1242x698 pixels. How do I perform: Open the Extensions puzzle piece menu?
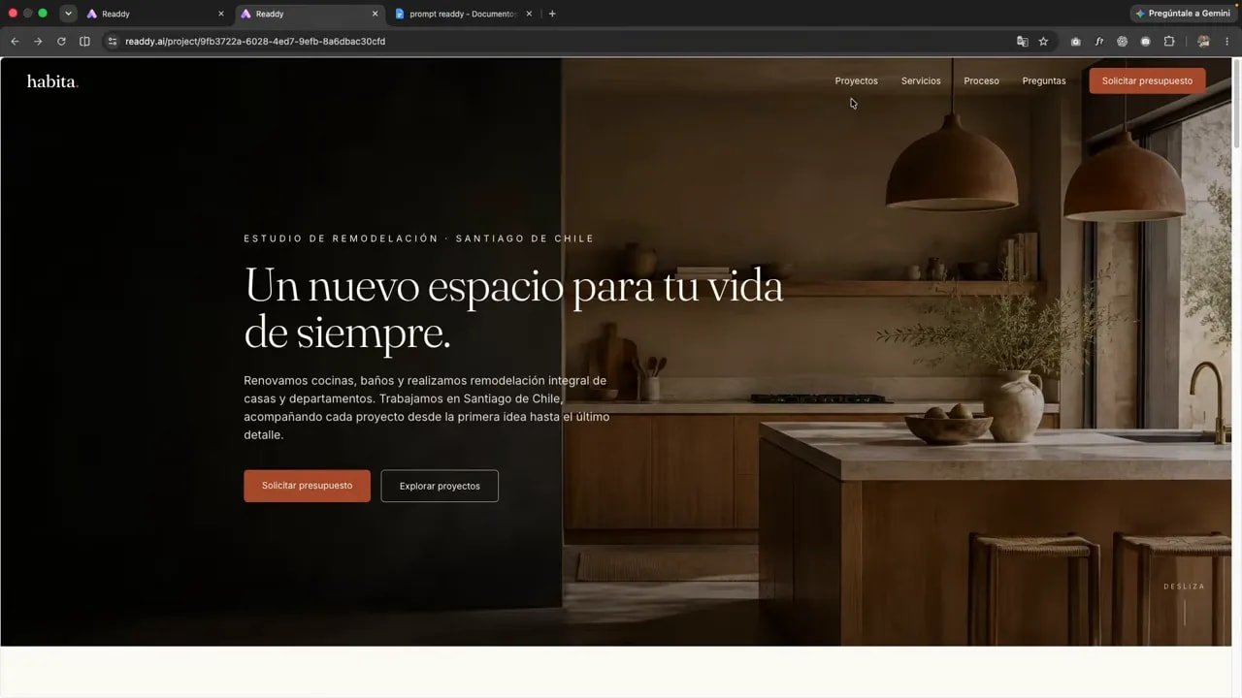click(1168, 42)
